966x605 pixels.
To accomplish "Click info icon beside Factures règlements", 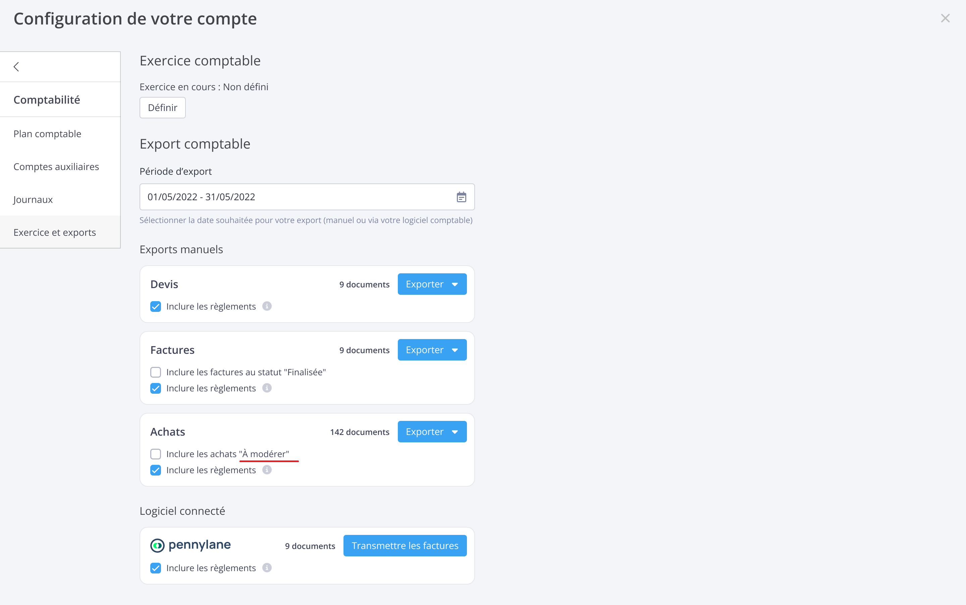I will pos(267,388).
